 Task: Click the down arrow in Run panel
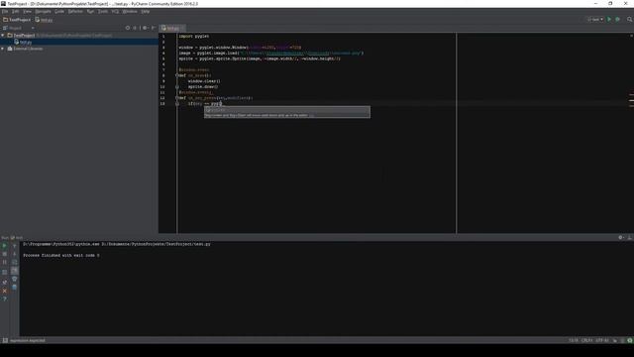[15, 254]
